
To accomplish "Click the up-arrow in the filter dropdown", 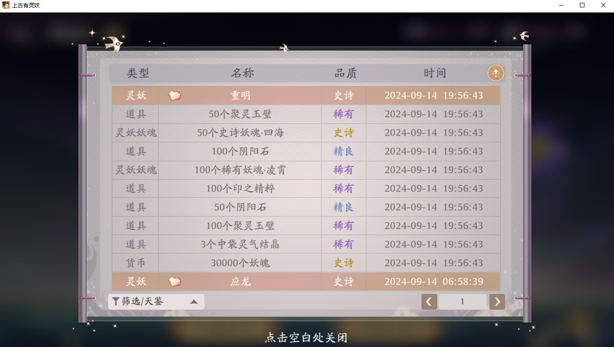I will tap(194, 302).
